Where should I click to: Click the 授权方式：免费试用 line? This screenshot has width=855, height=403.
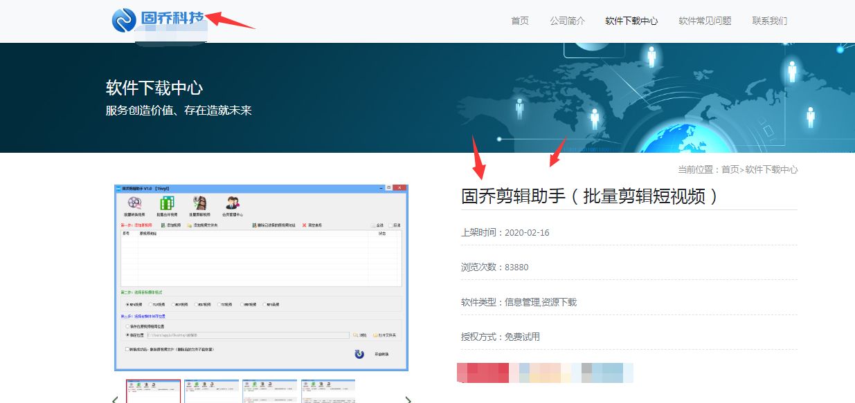501,337
